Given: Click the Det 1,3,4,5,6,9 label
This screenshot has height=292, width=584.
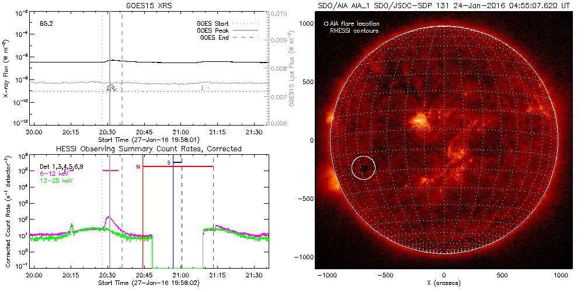Looking at the screenshot, I should [61, 167].
